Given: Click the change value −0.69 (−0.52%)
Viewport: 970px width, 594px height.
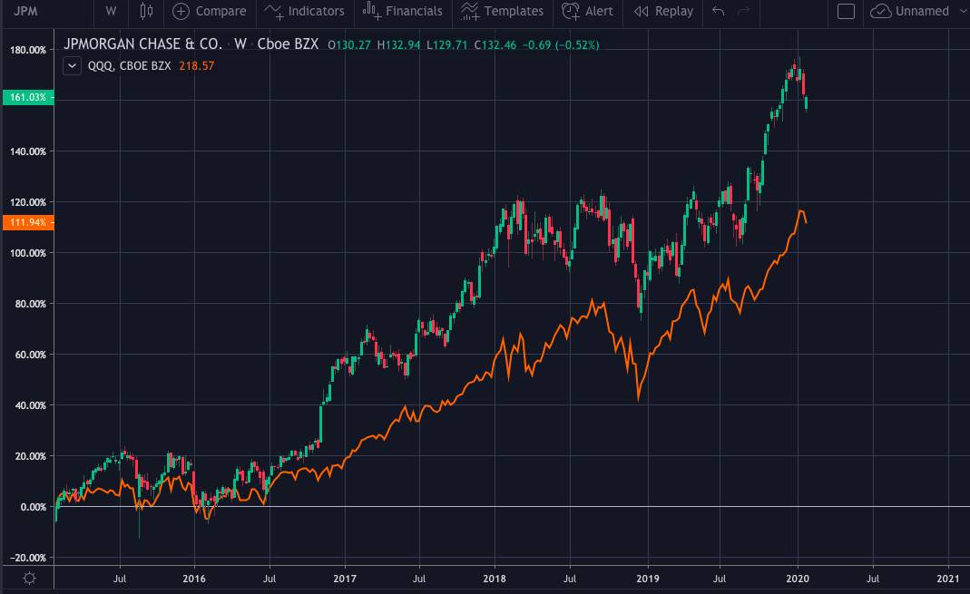Looking at the screenshot, I should (561, 45).
